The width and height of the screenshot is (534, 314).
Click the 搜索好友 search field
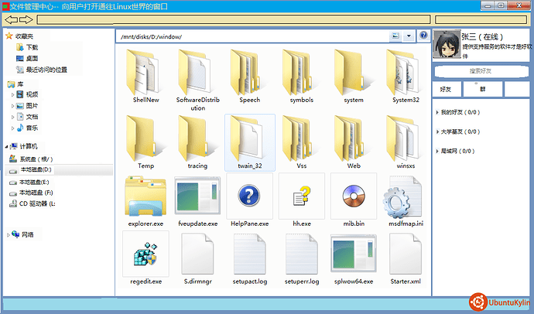pos(480,70)
